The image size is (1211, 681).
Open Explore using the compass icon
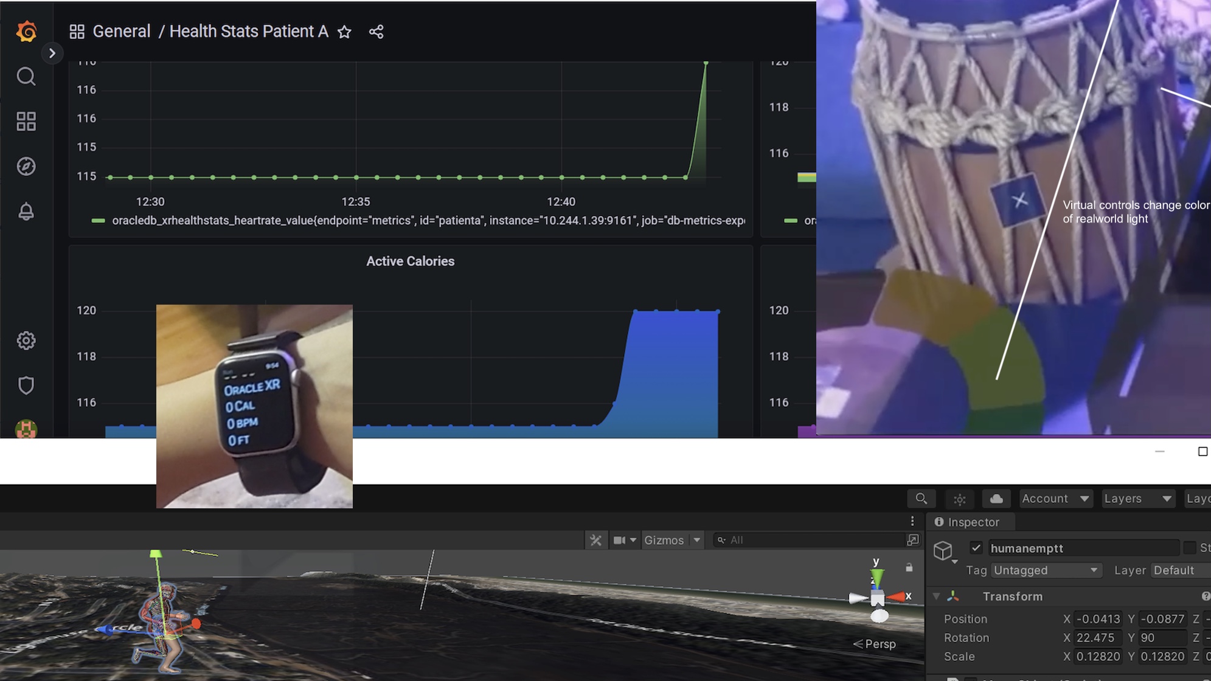(26, 166)
